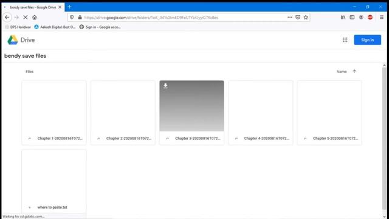The image size is (389, 219).
Task: Open the Google apps grid
Action: pos(345,40)
